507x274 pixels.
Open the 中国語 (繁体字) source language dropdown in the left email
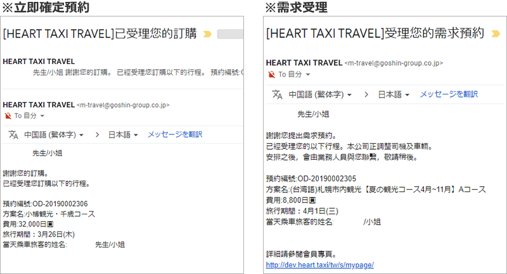pyautogui.click(x=54, y=134)
